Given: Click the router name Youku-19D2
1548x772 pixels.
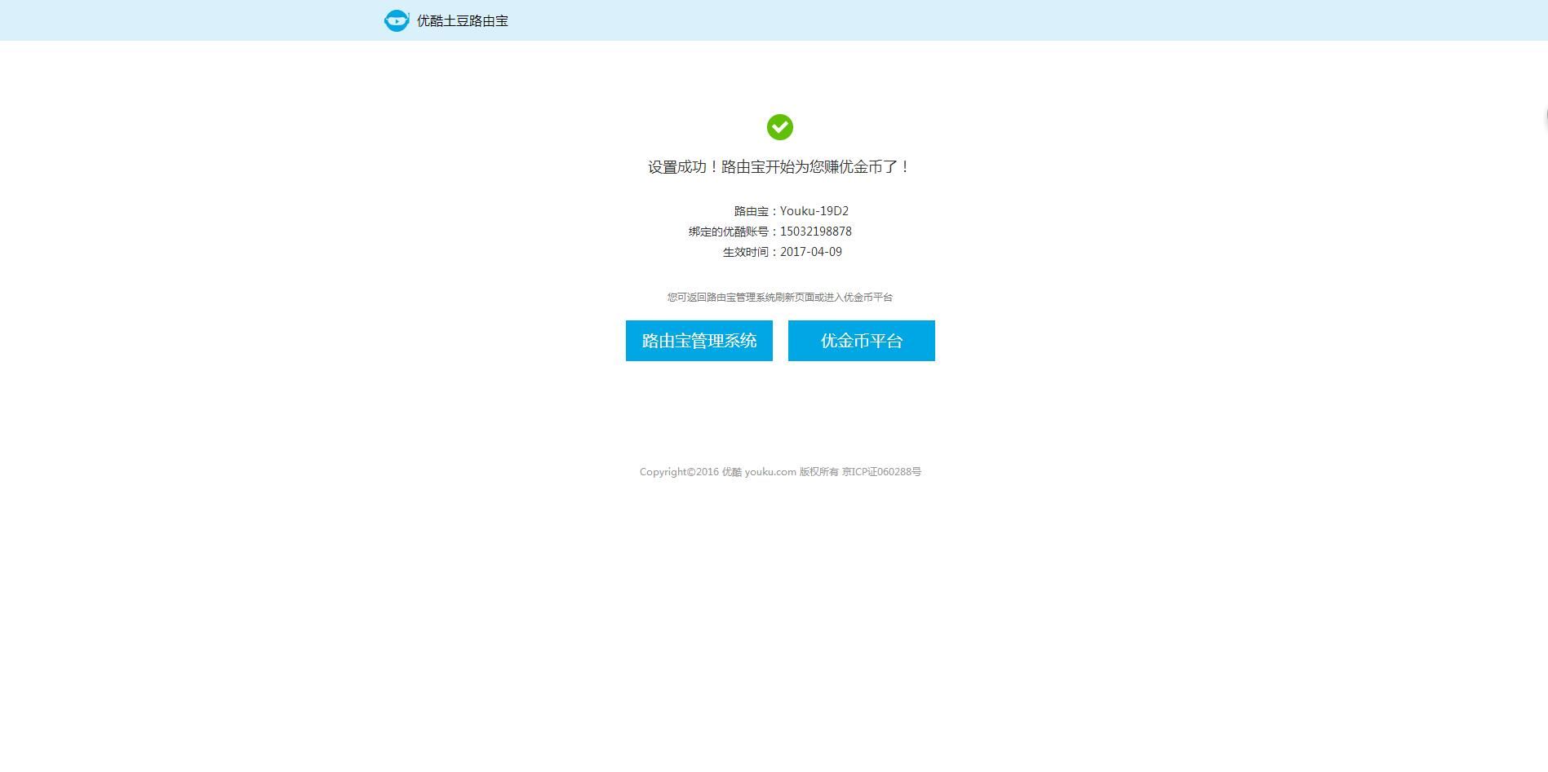Looking at the screenshot, I should pyautogui.click(x=814, y=211).
